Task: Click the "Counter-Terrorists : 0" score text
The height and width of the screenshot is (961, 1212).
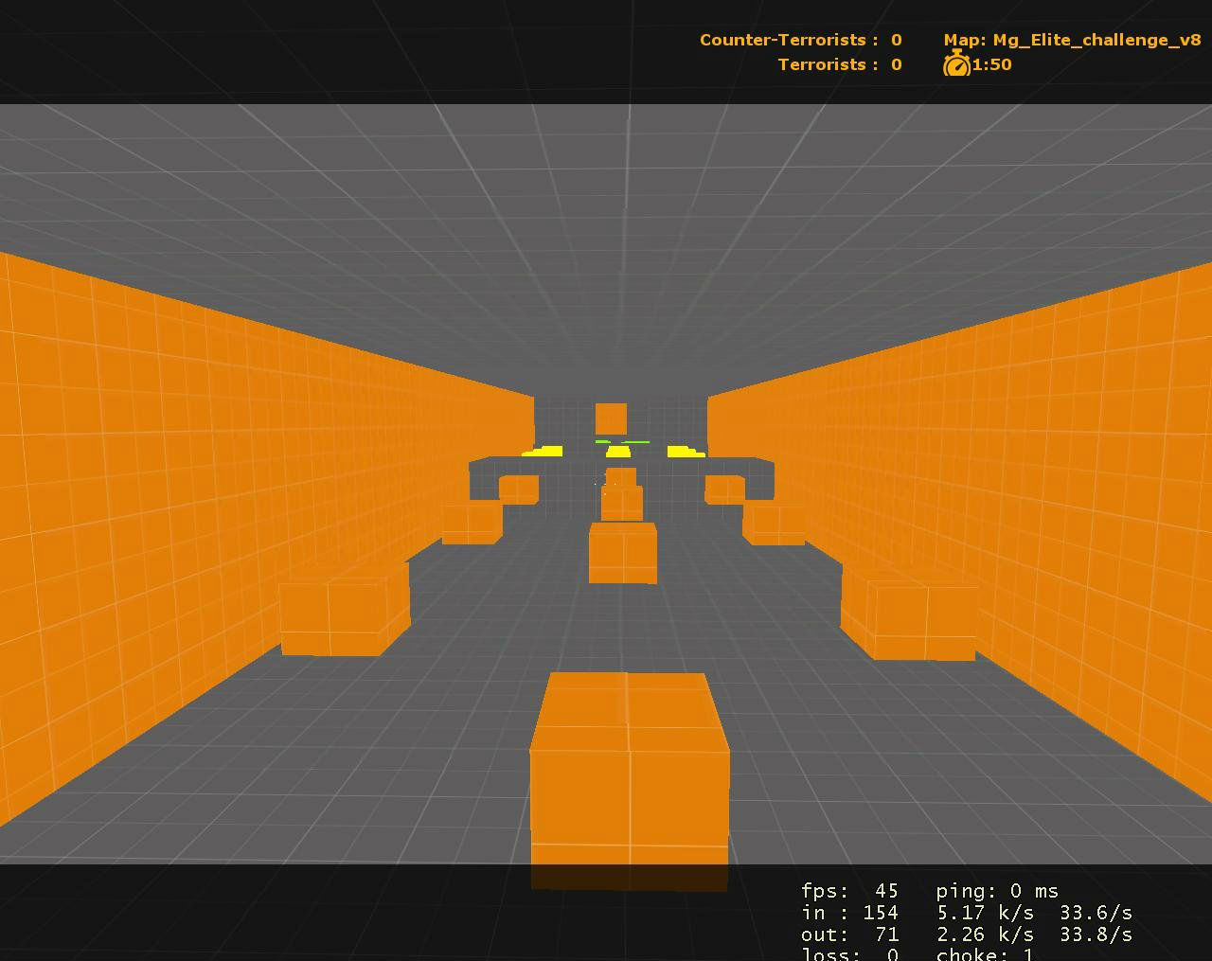Action: (x=800, y=40)
